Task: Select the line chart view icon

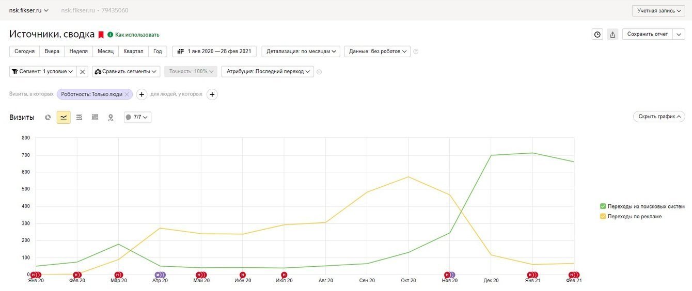Action: [64, 118]
